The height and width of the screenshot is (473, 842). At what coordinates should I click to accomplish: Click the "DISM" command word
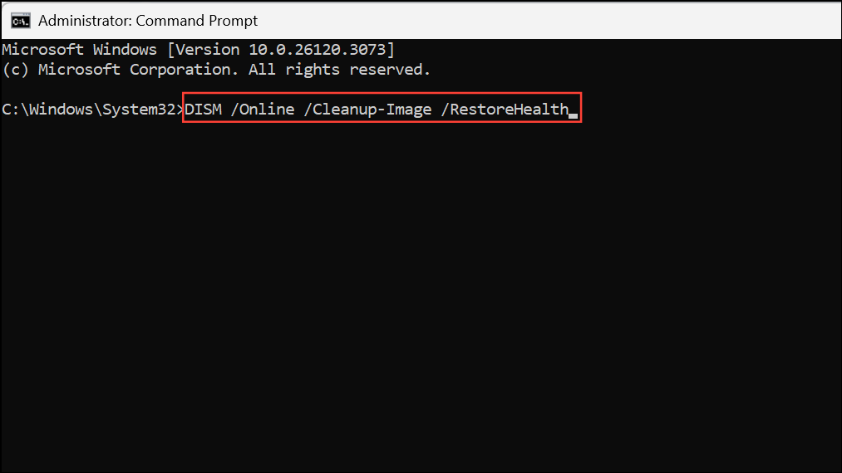203,110
